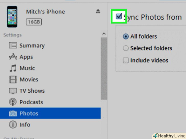Click the Settings section header
Image resolution: width=186 pixels, height=139 pixels.
(x=13, y=35)
